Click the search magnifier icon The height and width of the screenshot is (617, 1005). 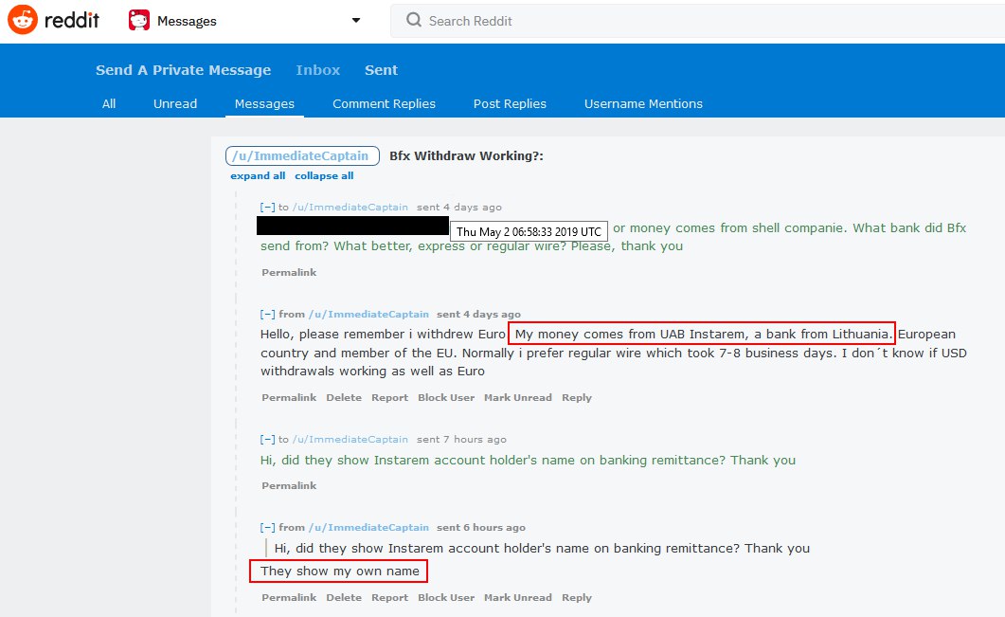(x=414, y=20)
